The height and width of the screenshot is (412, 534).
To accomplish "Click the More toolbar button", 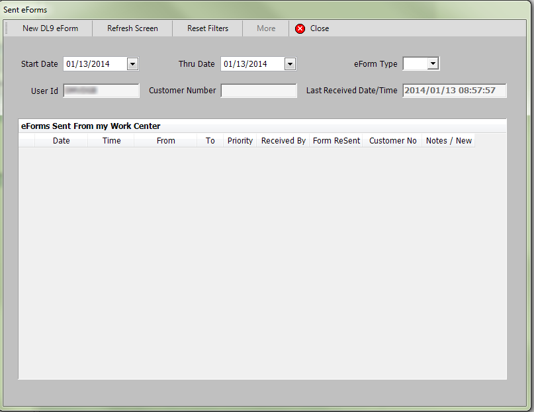I will click(265, 28).
